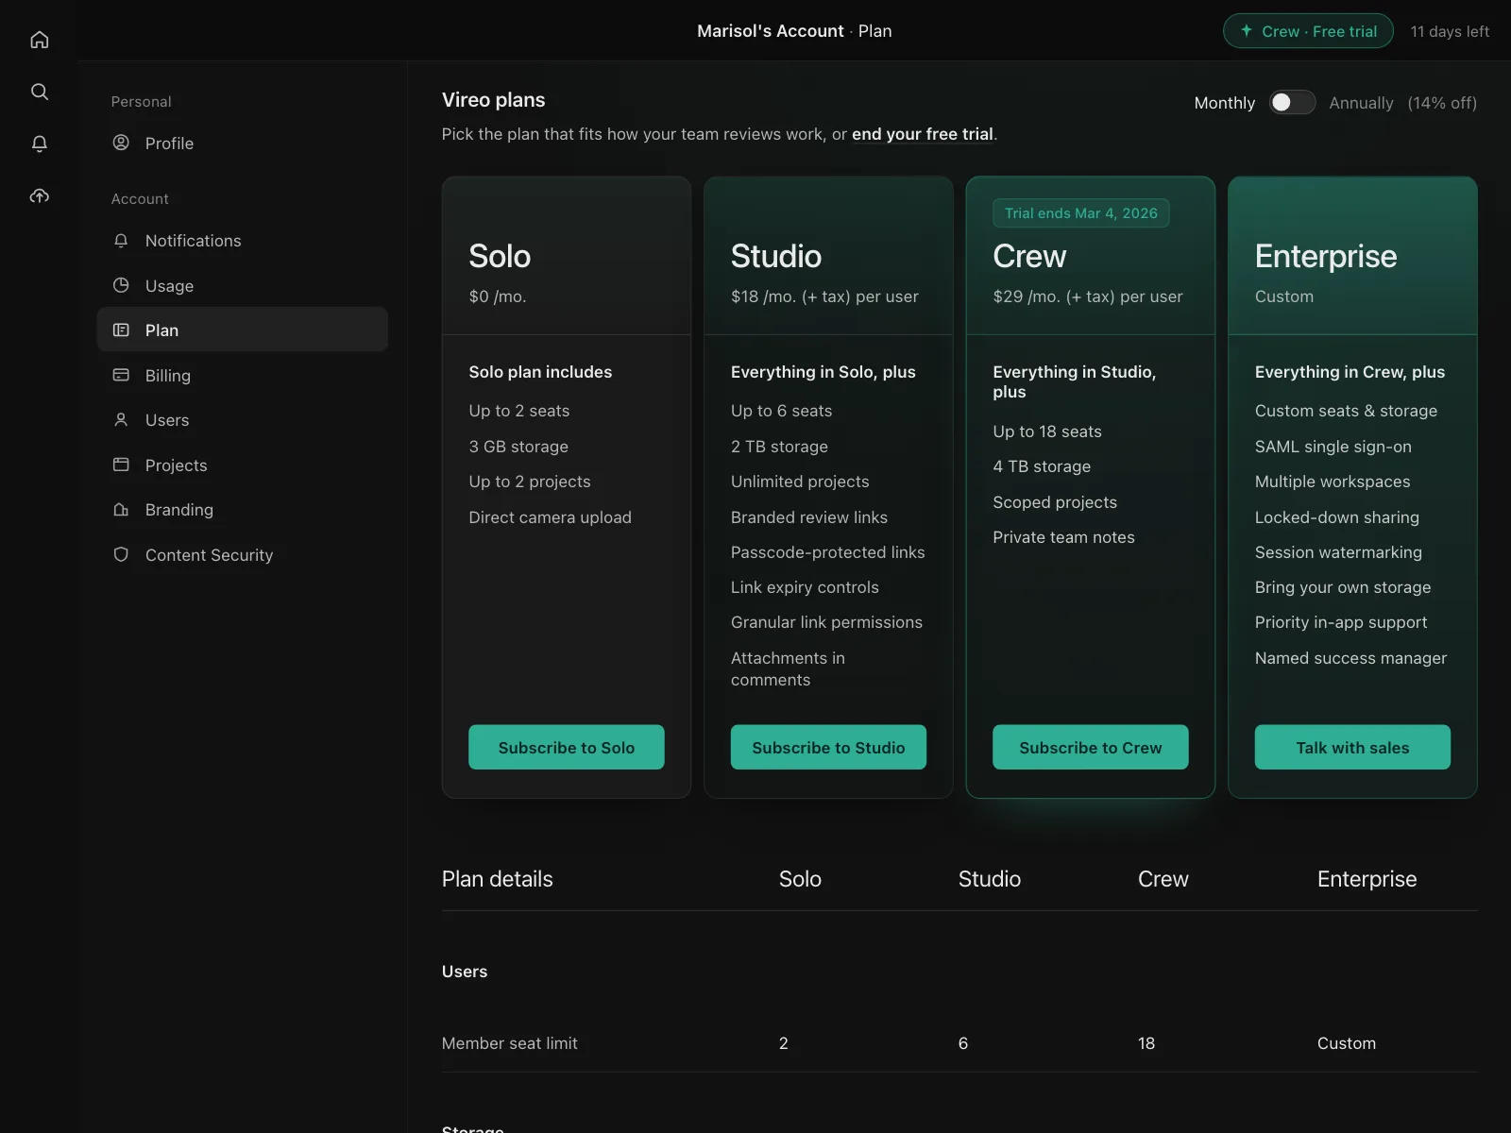
Task: Click the '18' seat limit cell for Crew
Action: (1146, 1043)
